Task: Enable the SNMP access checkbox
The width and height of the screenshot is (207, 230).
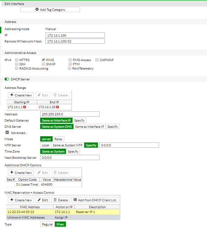Action: click(x=43, y=64)
